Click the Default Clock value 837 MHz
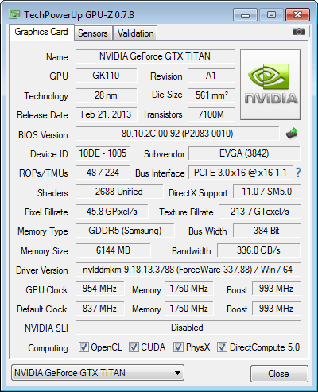The image size is (318, 392). [x=100, y=309]
